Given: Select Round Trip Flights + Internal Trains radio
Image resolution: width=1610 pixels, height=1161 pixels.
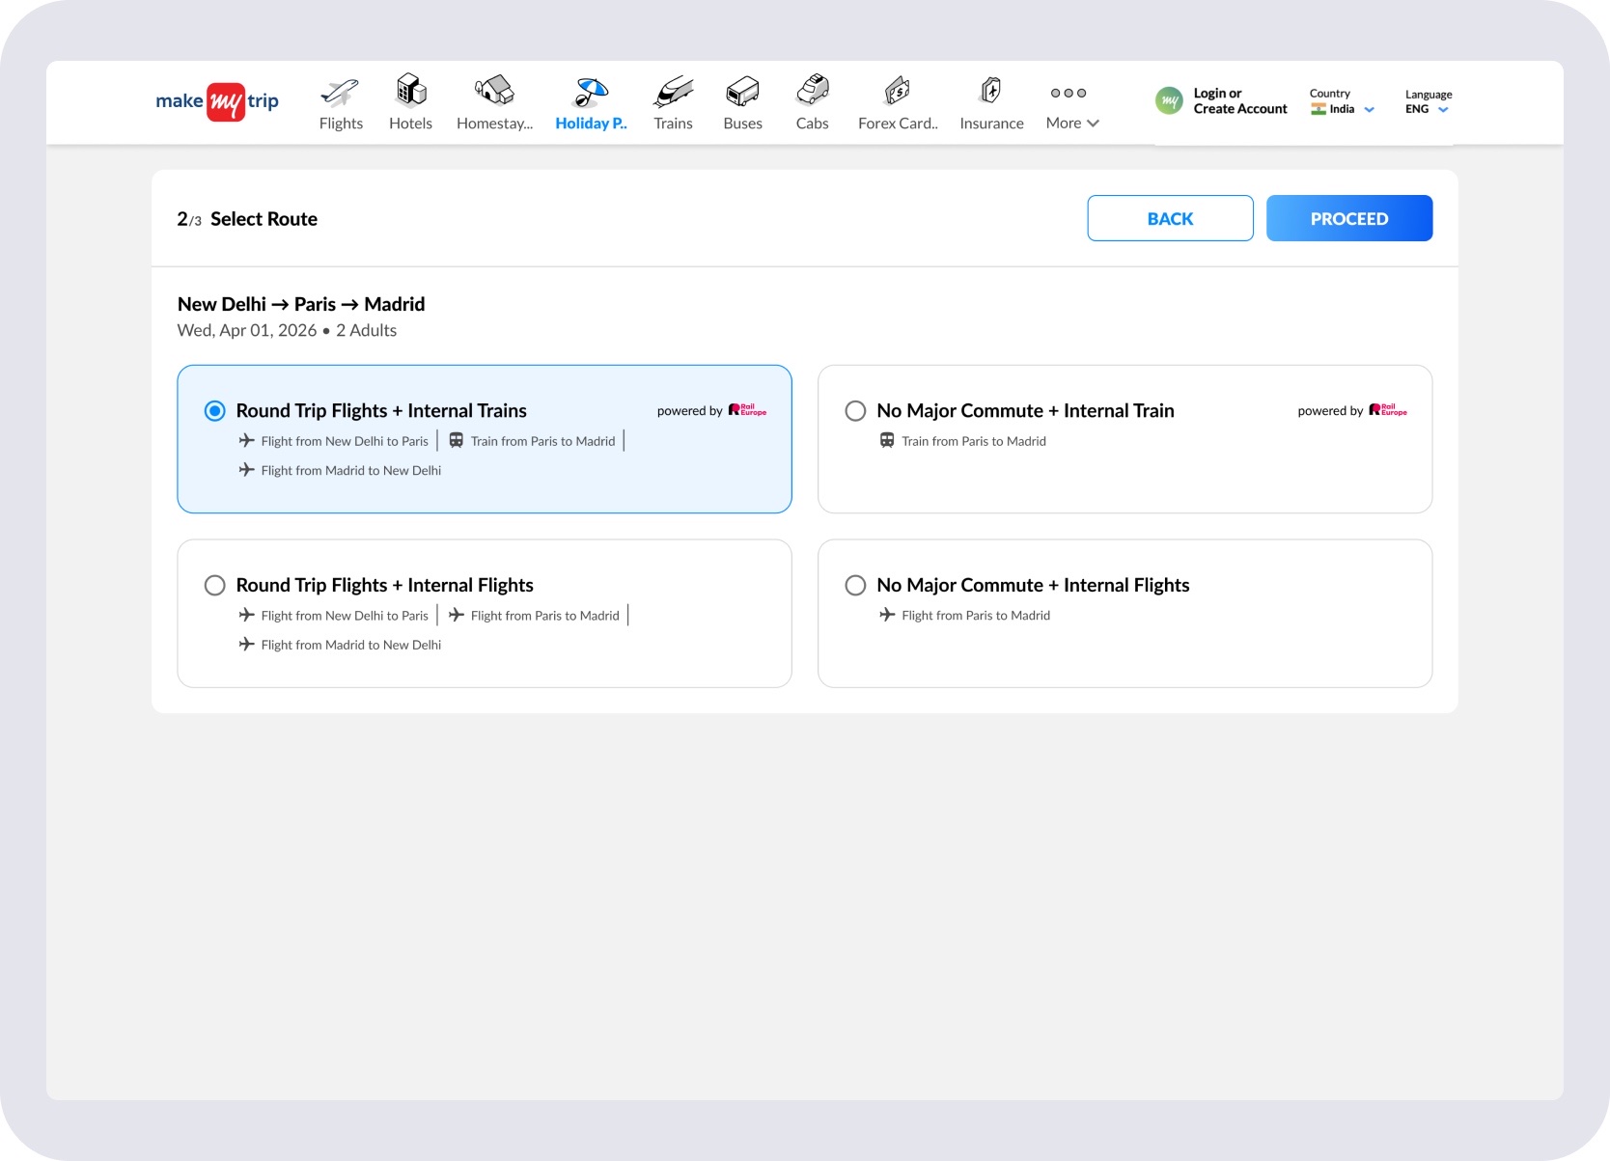Looking at the screenshot, I should (215, 411).
